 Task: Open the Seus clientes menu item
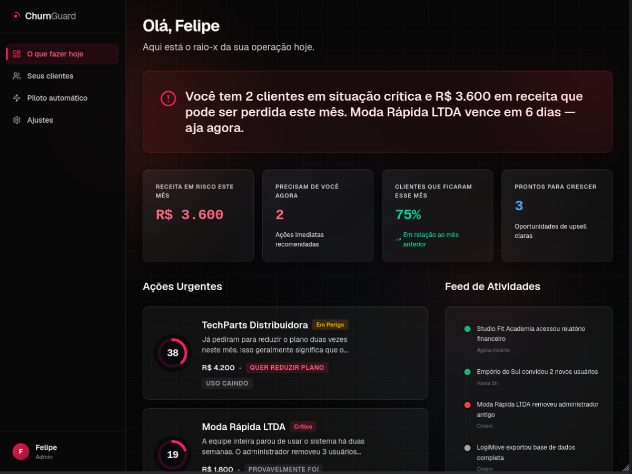point(63,76)
